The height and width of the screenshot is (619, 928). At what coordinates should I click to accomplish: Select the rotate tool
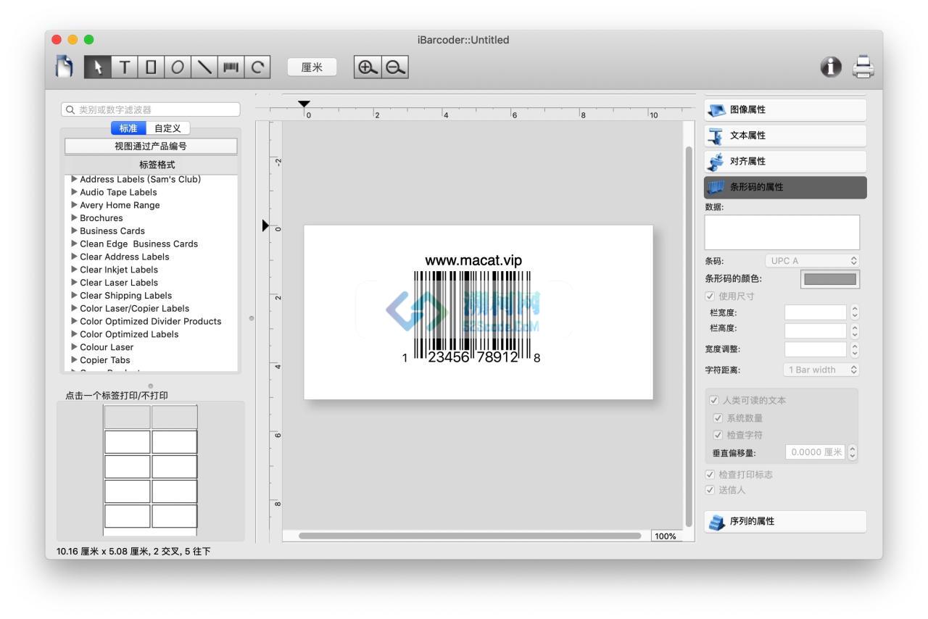(x=258, y=67)
